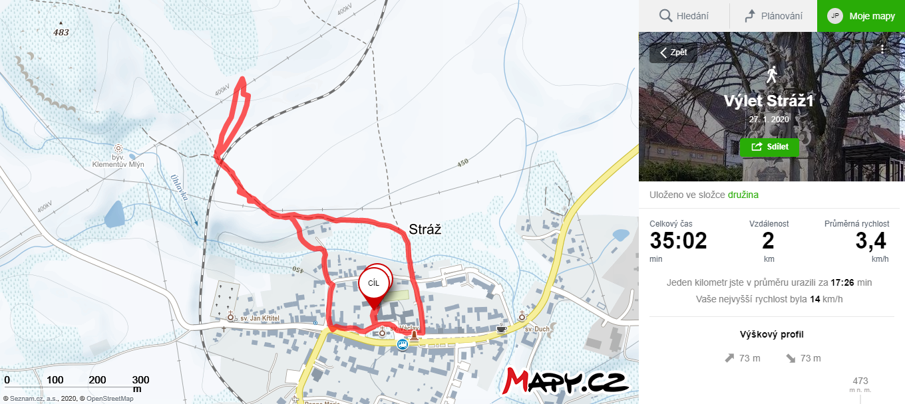This screenshot has width=905, height=404.
Task: Click the sv. Duch church icon
Action: click(x=522, y=316)
